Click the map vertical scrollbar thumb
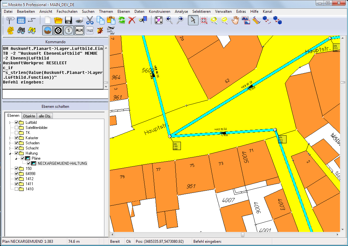Viewport: 348px width, 246px height. [x=343, y=82]
